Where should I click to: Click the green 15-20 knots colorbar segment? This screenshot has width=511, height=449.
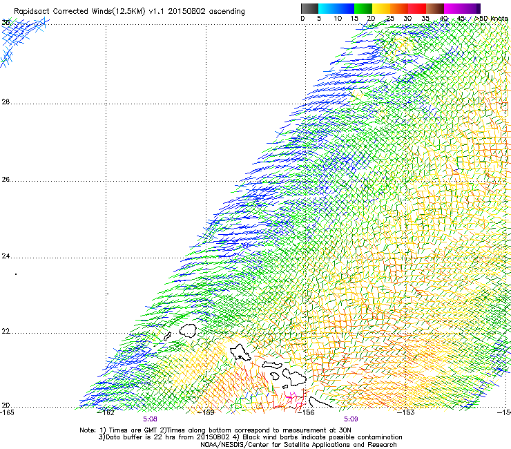363,8
